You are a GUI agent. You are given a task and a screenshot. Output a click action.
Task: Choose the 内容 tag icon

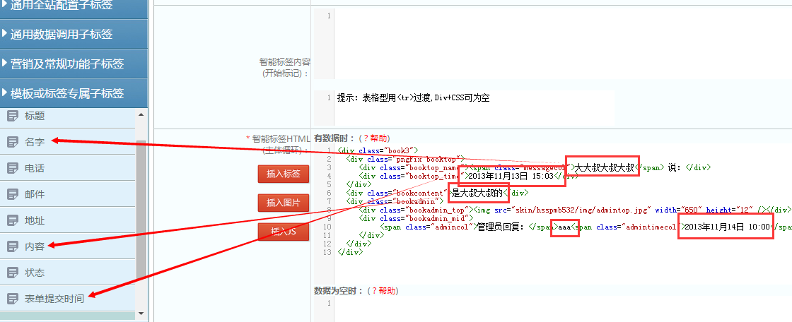12,246
